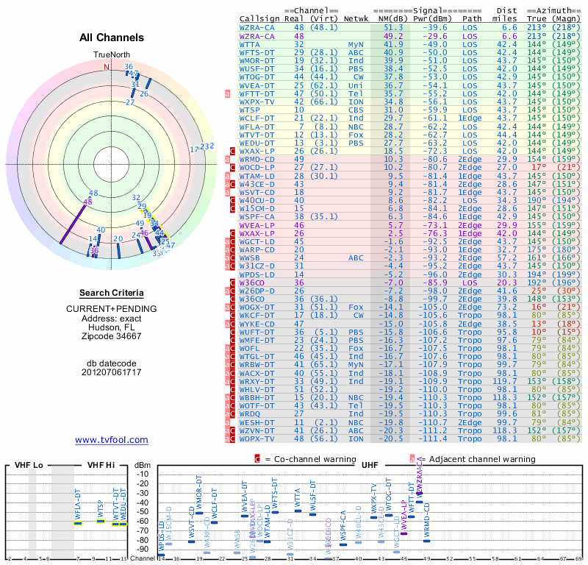The image size is (588, 565).
Task: Click the pink adjacent channel warning legend icon
Action: [412, 459]
